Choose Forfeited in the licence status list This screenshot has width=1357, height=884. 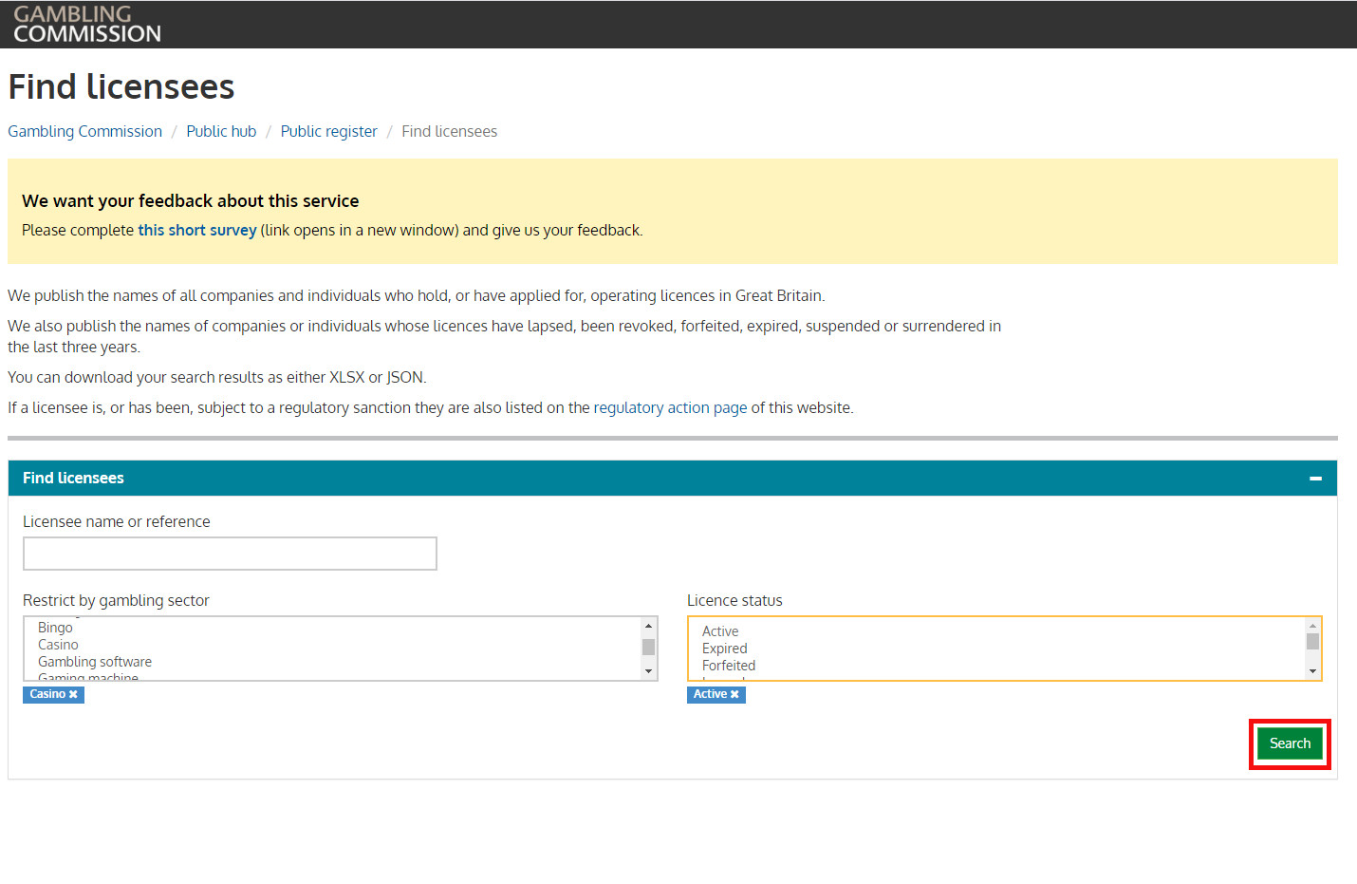click(729, 666)
